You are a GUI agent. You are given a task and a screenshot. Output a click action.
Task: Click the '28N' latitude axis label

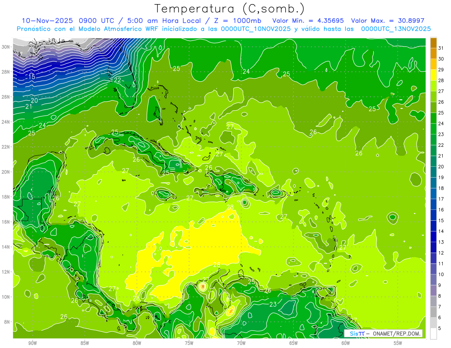click(x=5, y=72)
